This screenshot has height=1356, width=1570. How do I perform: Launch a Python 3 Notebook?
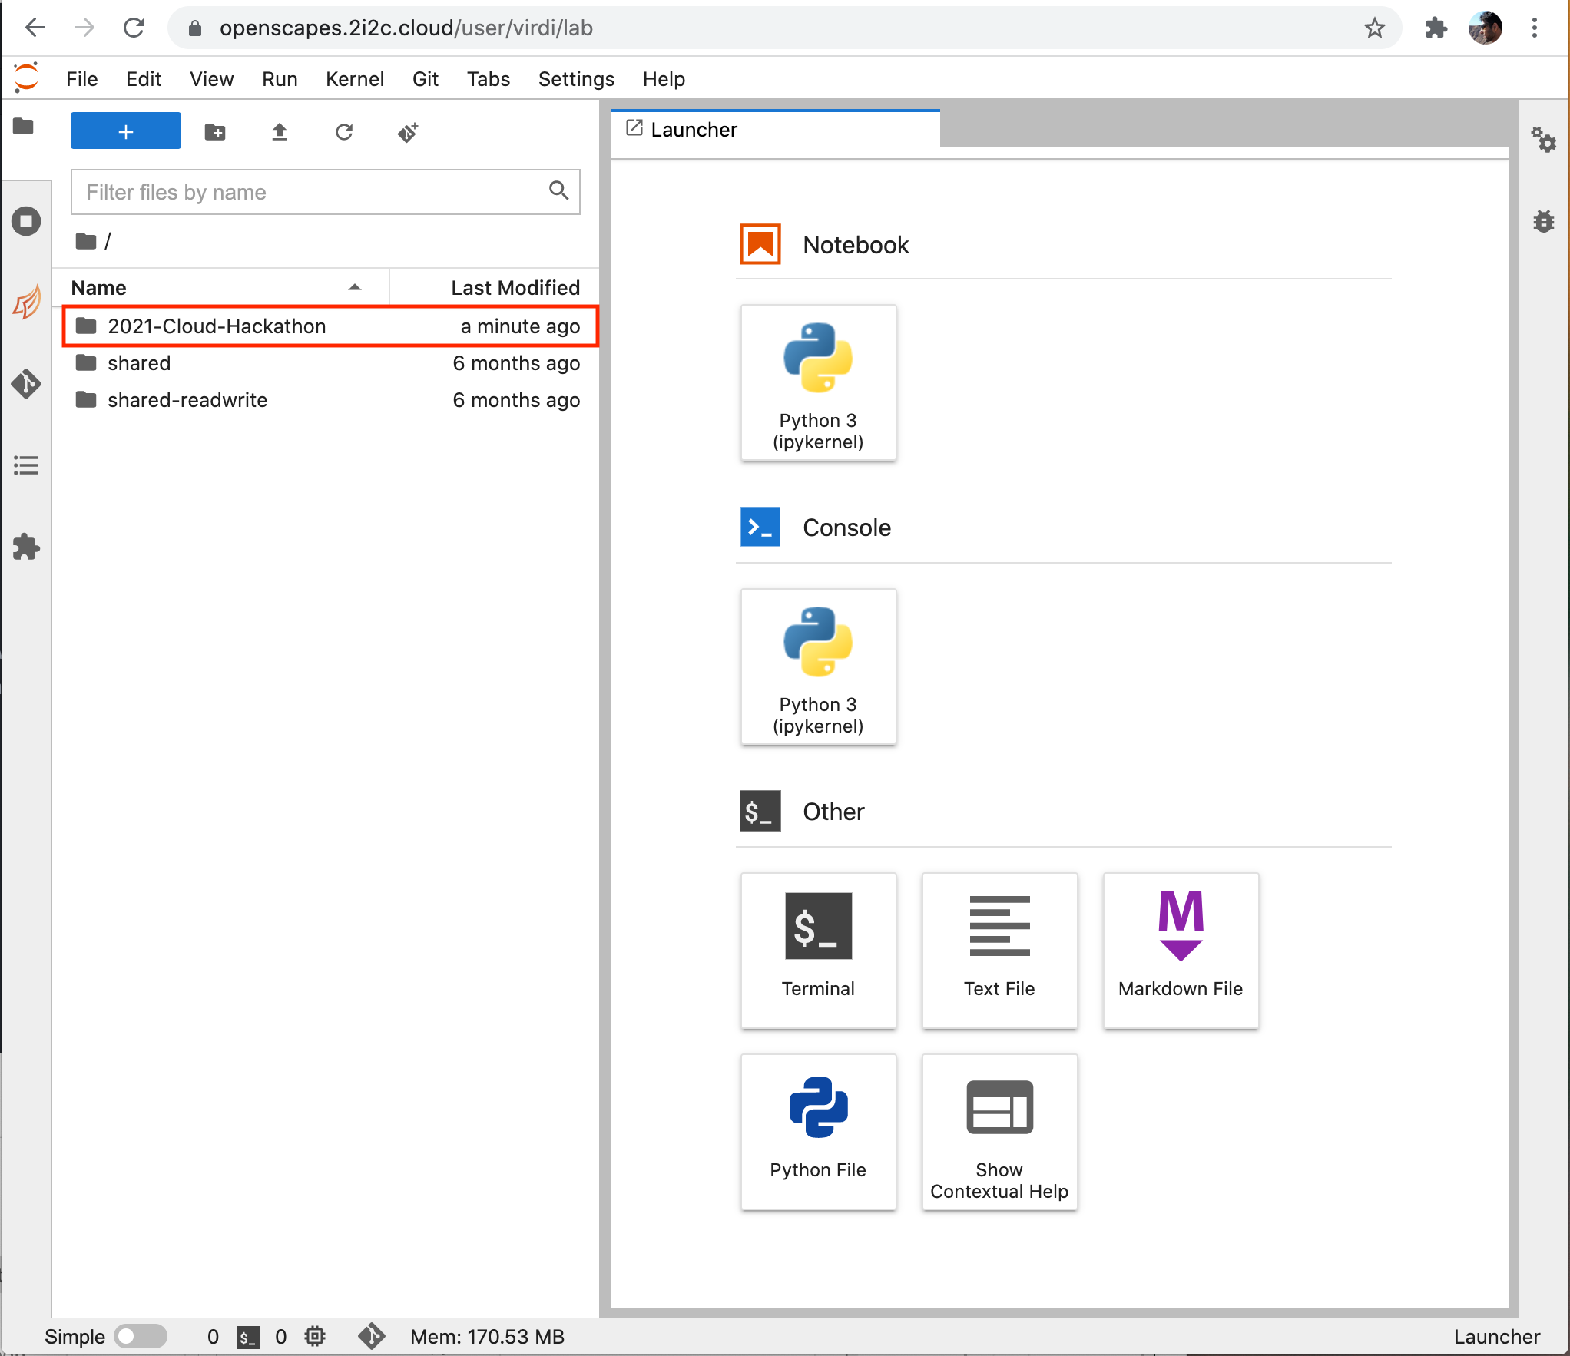(818, 382)
